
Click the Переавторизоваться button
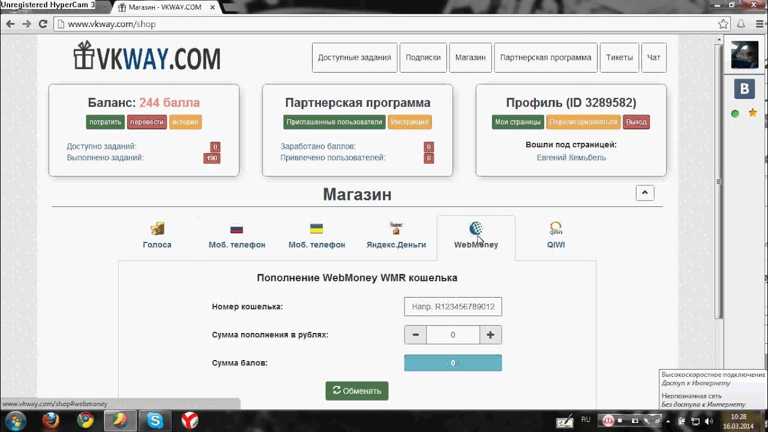tap(583, 122)
